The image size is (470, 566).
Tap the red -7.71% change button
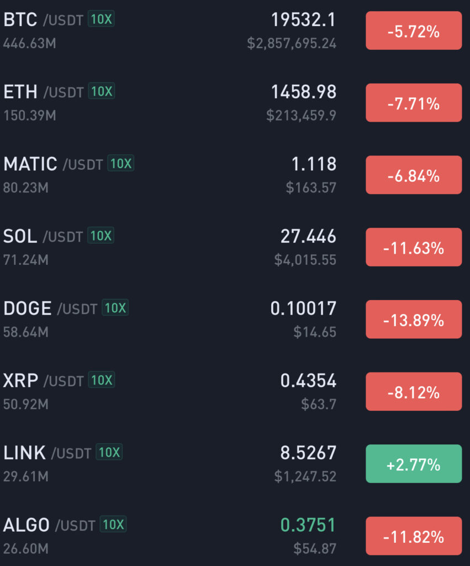click(413, 103)
